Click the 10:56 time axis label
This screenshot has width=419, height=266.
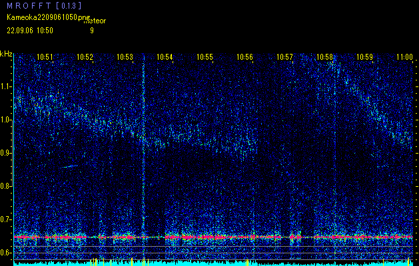244,57
